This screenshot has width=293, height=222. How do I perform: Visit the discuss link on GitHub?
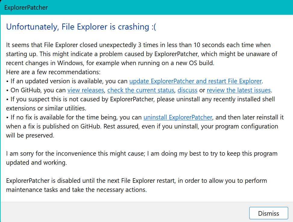(x=187, y=90)
